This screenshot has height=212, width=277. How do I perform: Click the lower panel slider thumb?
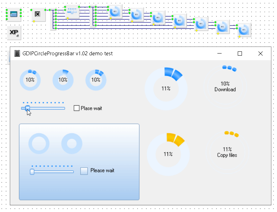point(32,171)
